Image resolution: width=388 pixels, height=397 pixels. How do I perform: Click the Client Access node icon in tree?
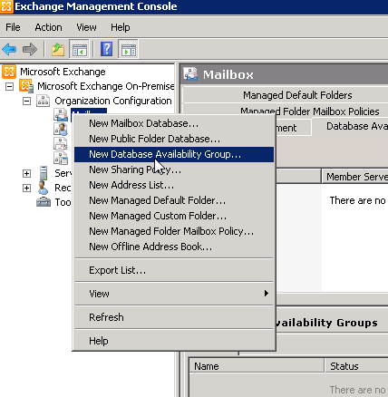(x=61, y=130)
